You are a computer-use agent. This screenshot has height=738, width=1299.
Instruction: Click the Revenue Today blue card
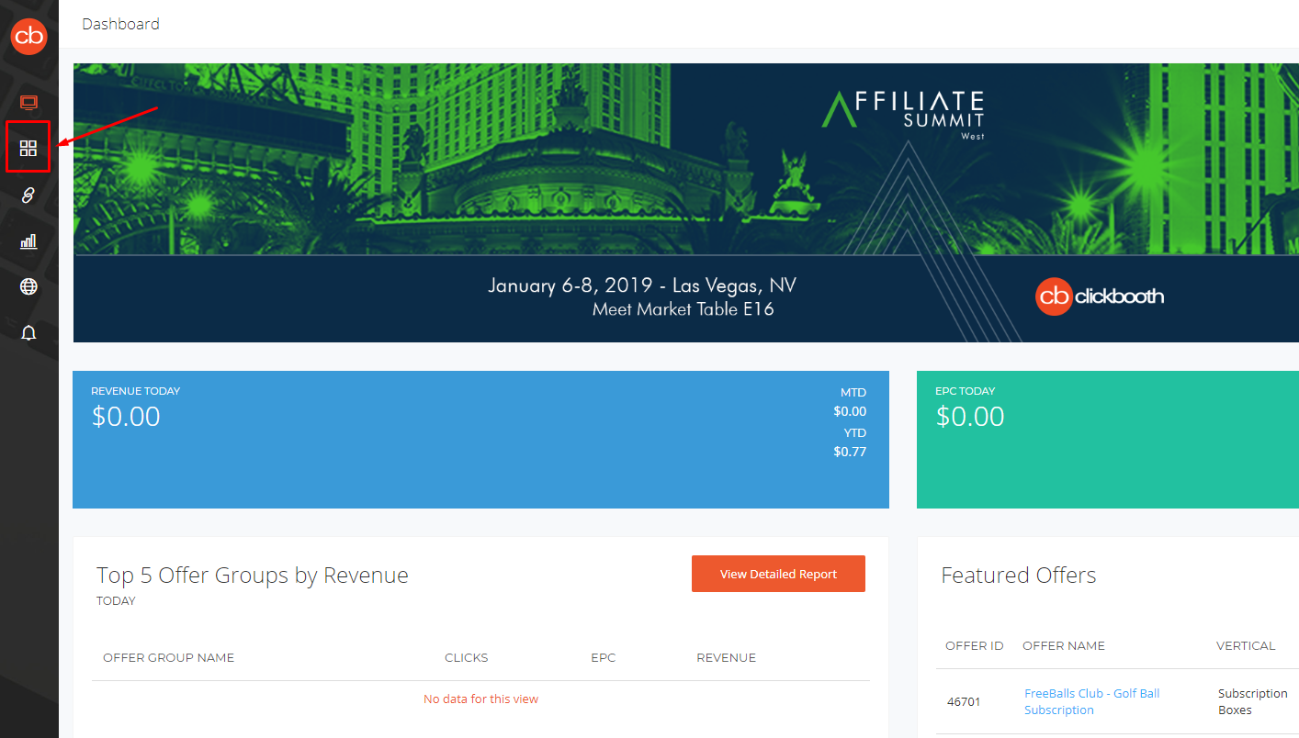coord(480,440)
